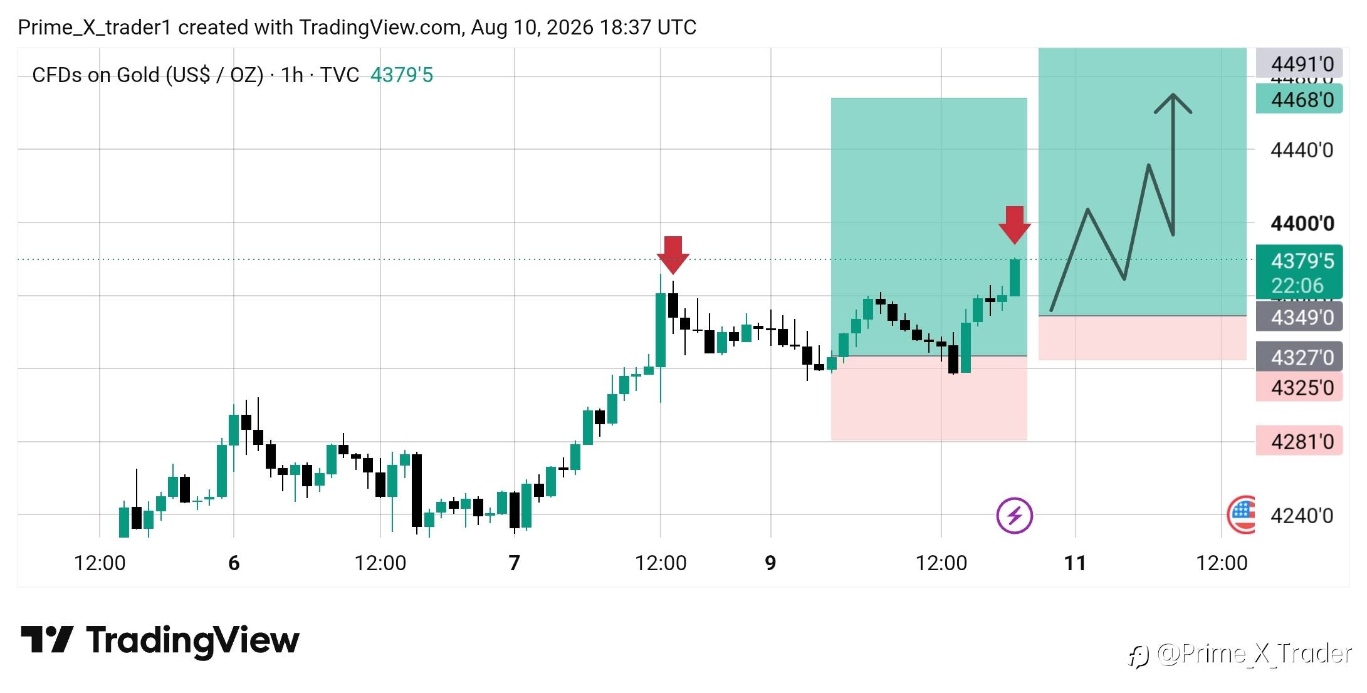Click the 4325'0 pink price label

pyautogui.click(x=1299, y=387)
